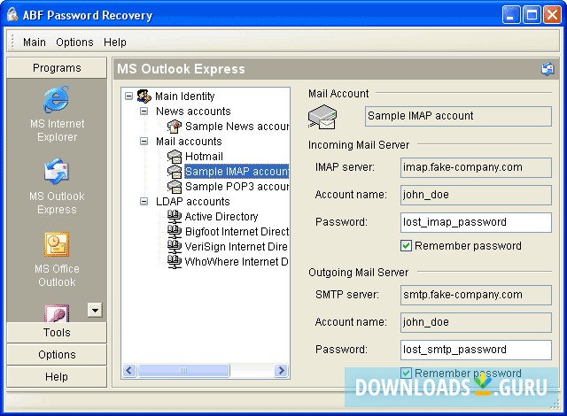
Task: Select 'Bigfoot Internet Directory' tree row text
Action: (x=237, y=232)
